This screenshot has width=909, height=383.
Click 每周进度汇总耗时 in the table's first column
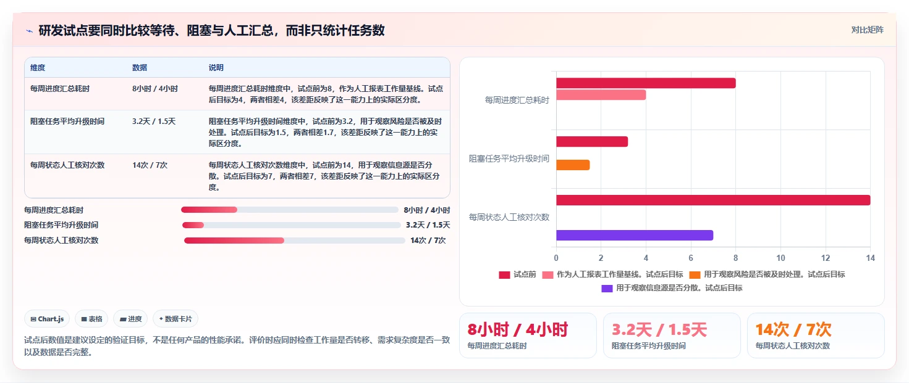pos(60,89)
